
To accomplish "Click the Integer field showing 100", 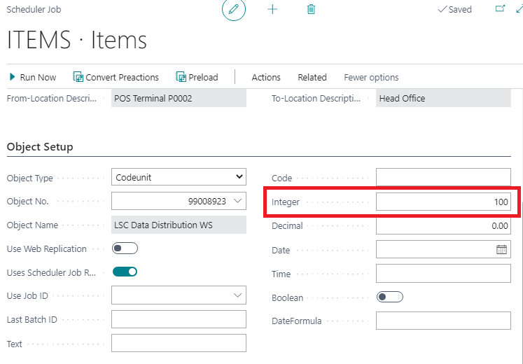I will [443, 202].
